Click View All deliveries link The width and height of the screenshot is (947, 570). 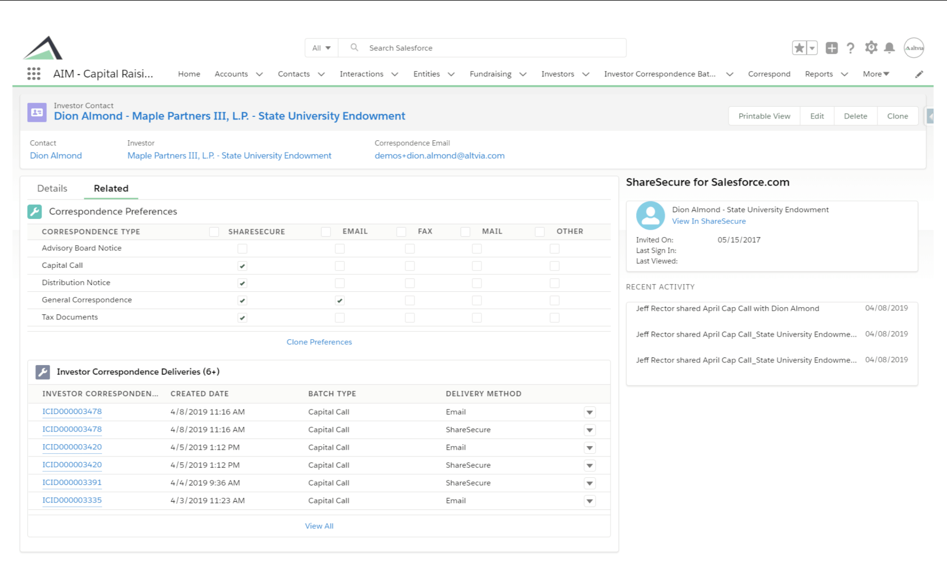pyautogui.click(x=319, y=526)
